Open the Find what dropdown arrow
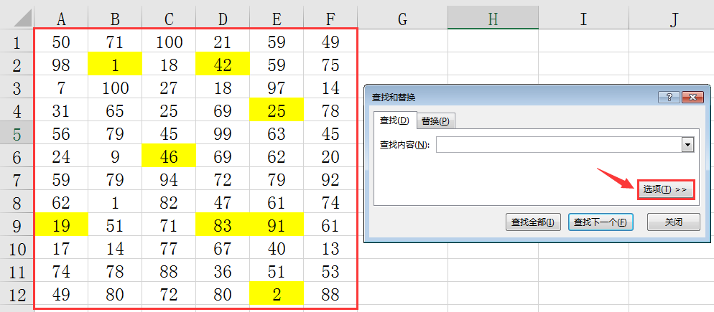This screenshot has width=714, height=312. (687, 145)
